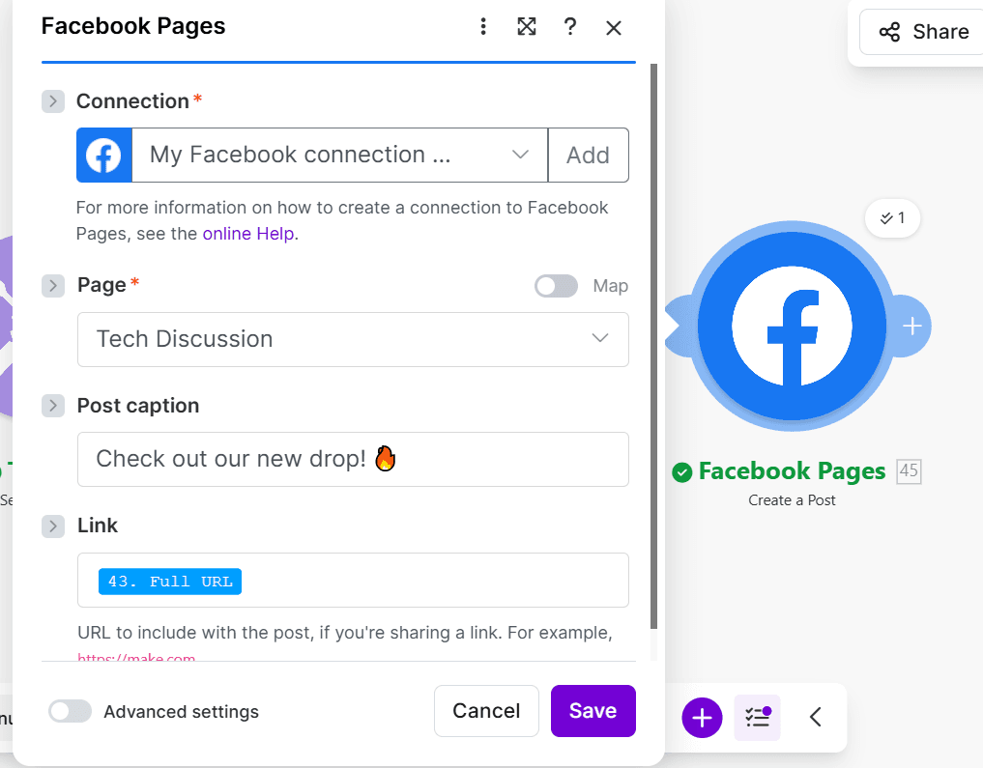Collapse the bottom toolbar with left chevron
Image resolution: width=983 pixels, height=768 pixels.
pos(816,718)
